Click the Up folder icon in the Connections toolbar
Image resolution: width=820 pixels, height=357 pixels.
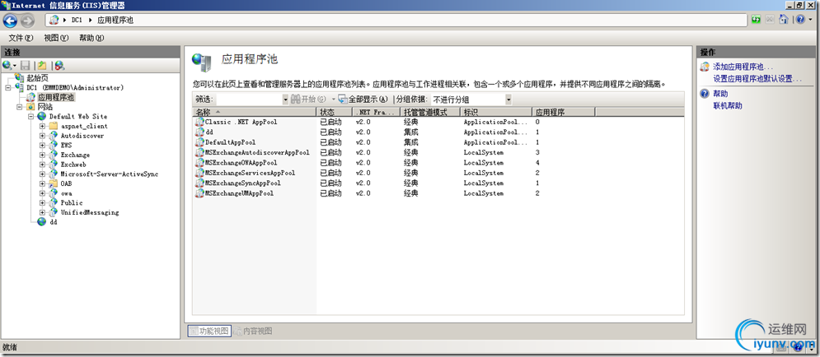point(42,65)
